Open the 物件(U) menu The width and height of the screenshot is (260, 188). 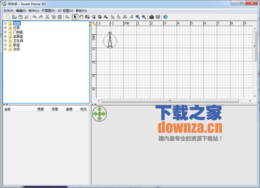click(x=34, y=11)
